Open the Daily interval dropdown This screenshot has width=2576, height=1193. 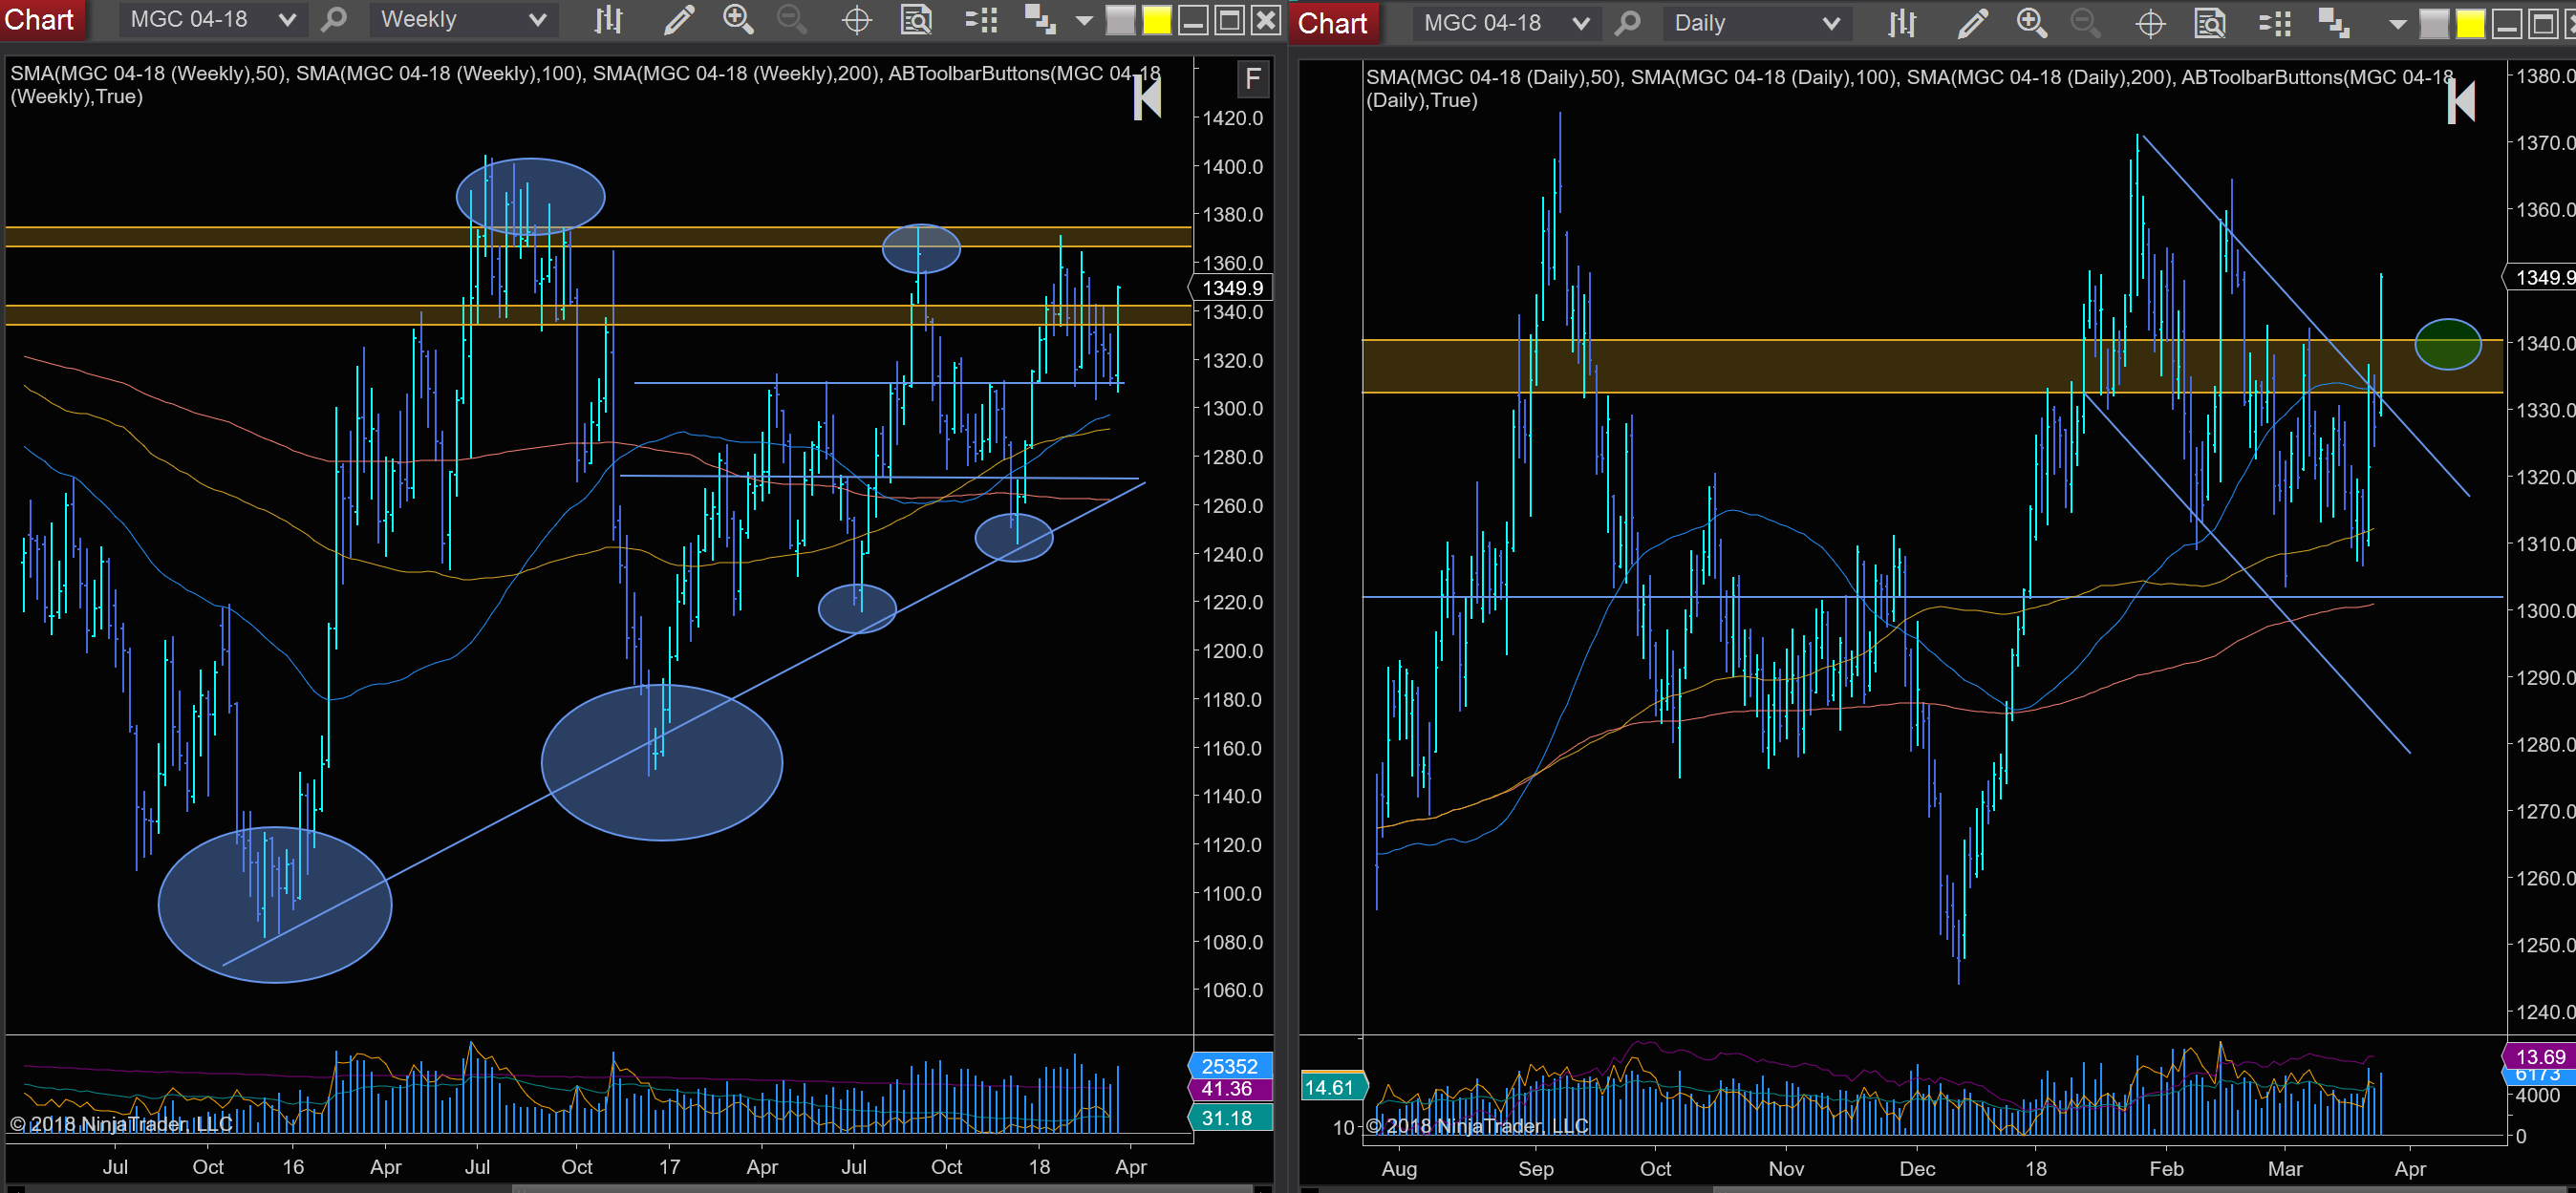coord(1756,23)
